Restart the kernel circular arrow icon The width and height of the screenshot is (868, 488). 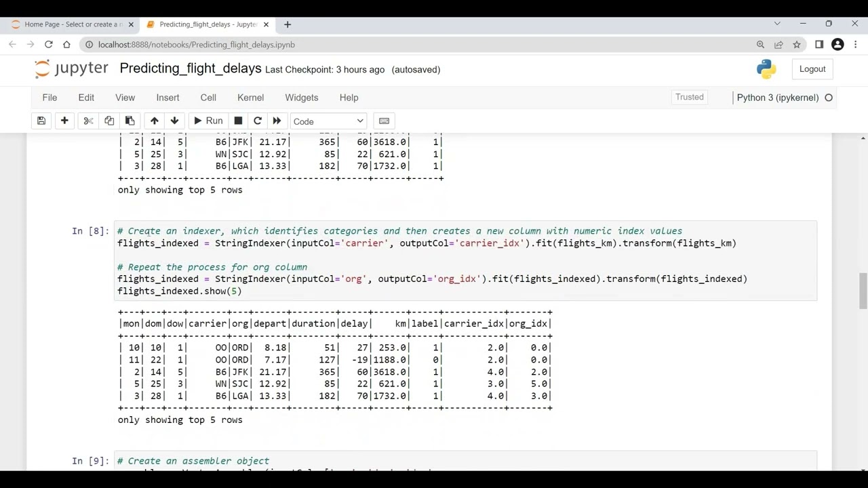click(x=258, y=121)
